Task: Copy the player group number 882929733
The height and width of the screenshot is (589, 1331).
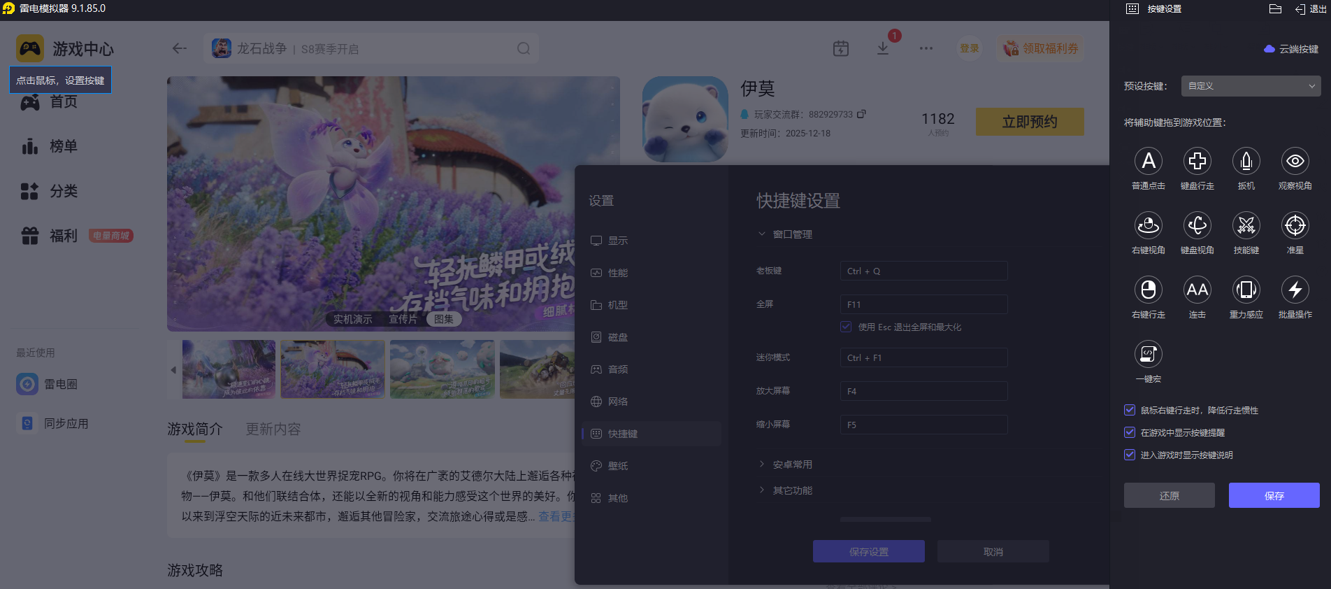Action: coord(861,114)
